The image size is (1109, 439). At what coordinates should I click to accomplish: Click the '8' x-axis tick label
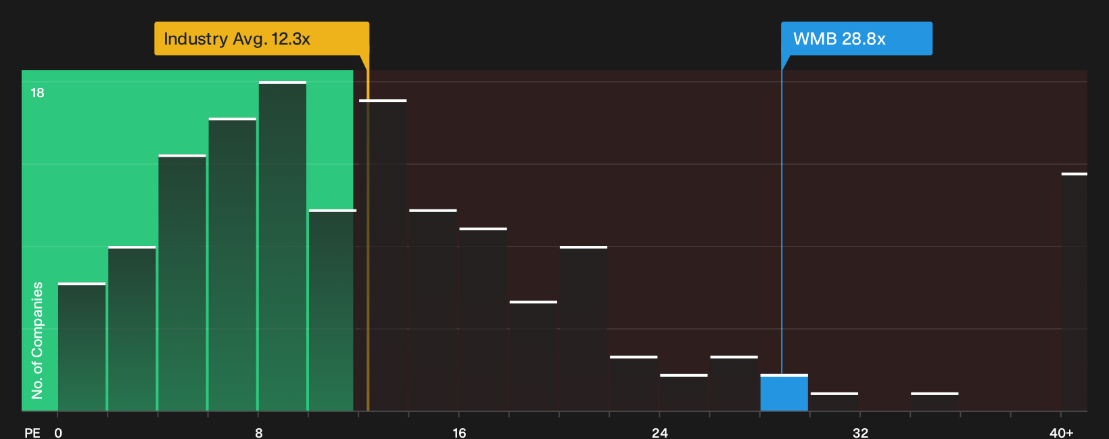[259, 432]
